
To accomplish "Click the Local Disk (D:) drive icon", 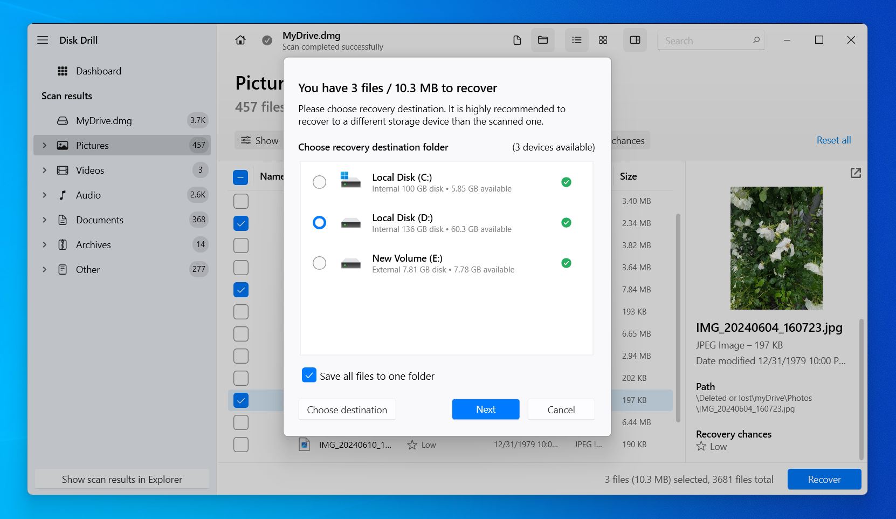I will click(x=350, y=223).
